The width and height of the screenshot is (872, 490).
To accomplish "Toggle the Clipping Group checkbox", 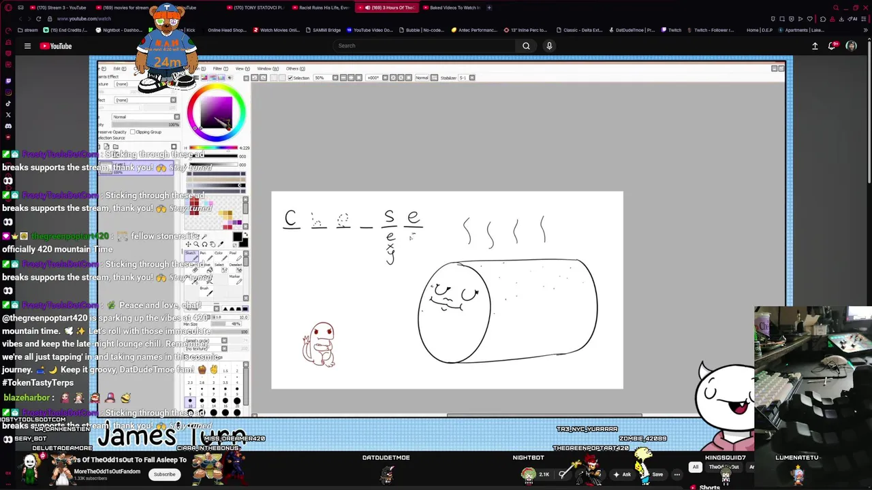I will coord(132,132).
